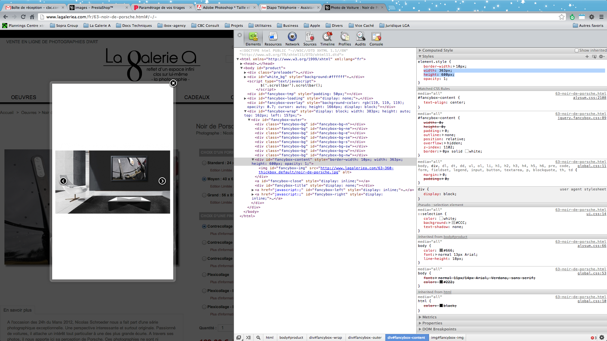Close the fancybox image popup
607x341 pixels.
(x=173, y=83)
